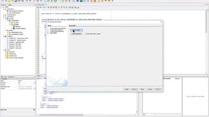Viewport: 209px width, 117px height.
Task: Expand the ODIGENDEMO_FILES model node
Action: [x=8, y=32]
